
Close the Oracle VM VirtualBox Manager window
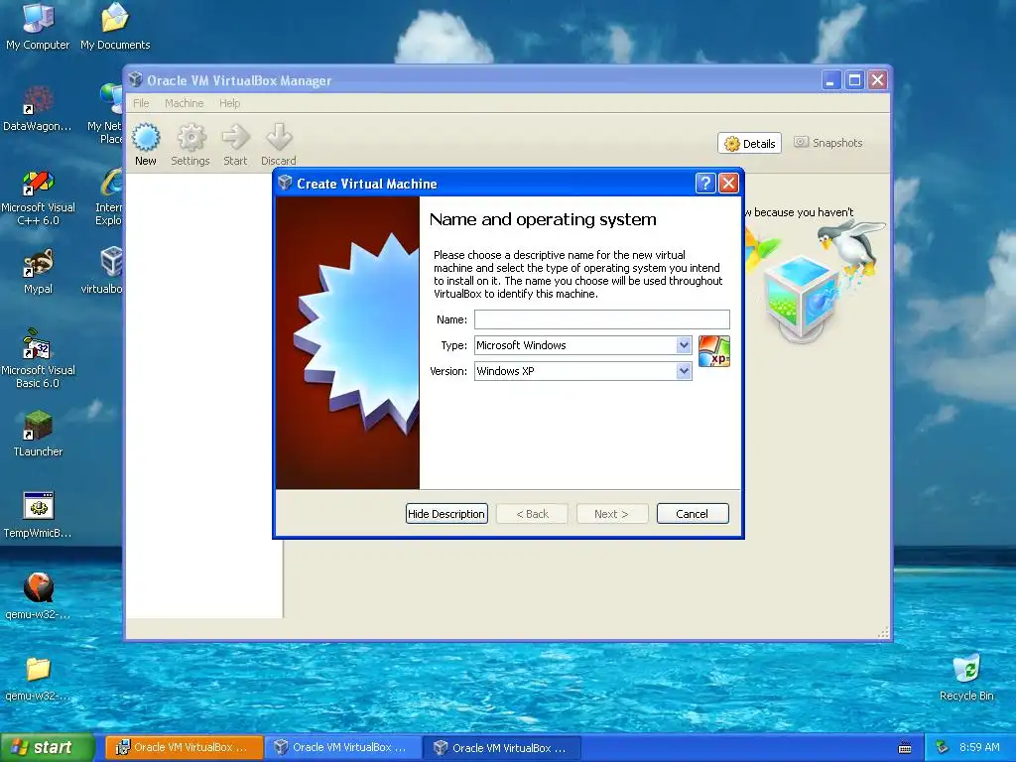(877, 80)
